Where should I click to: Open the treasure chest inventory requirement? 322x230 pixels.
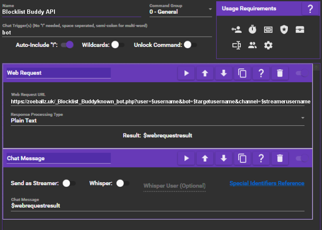coord(300,30)
